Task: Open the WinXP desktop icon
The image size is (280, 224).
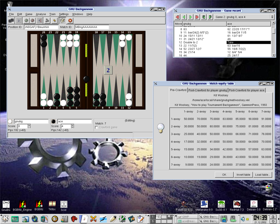Action: [x=269, y=190]
